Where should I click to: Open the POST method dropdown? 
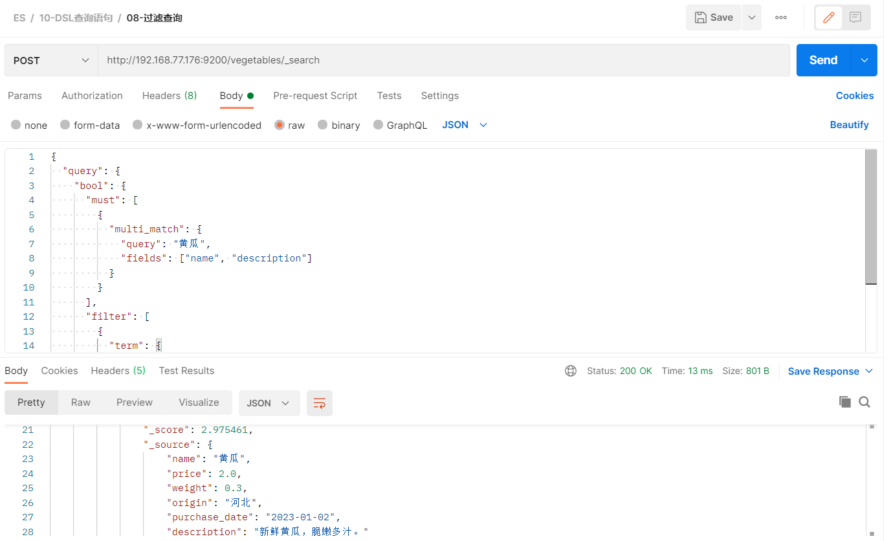click(x=51, y=60)
